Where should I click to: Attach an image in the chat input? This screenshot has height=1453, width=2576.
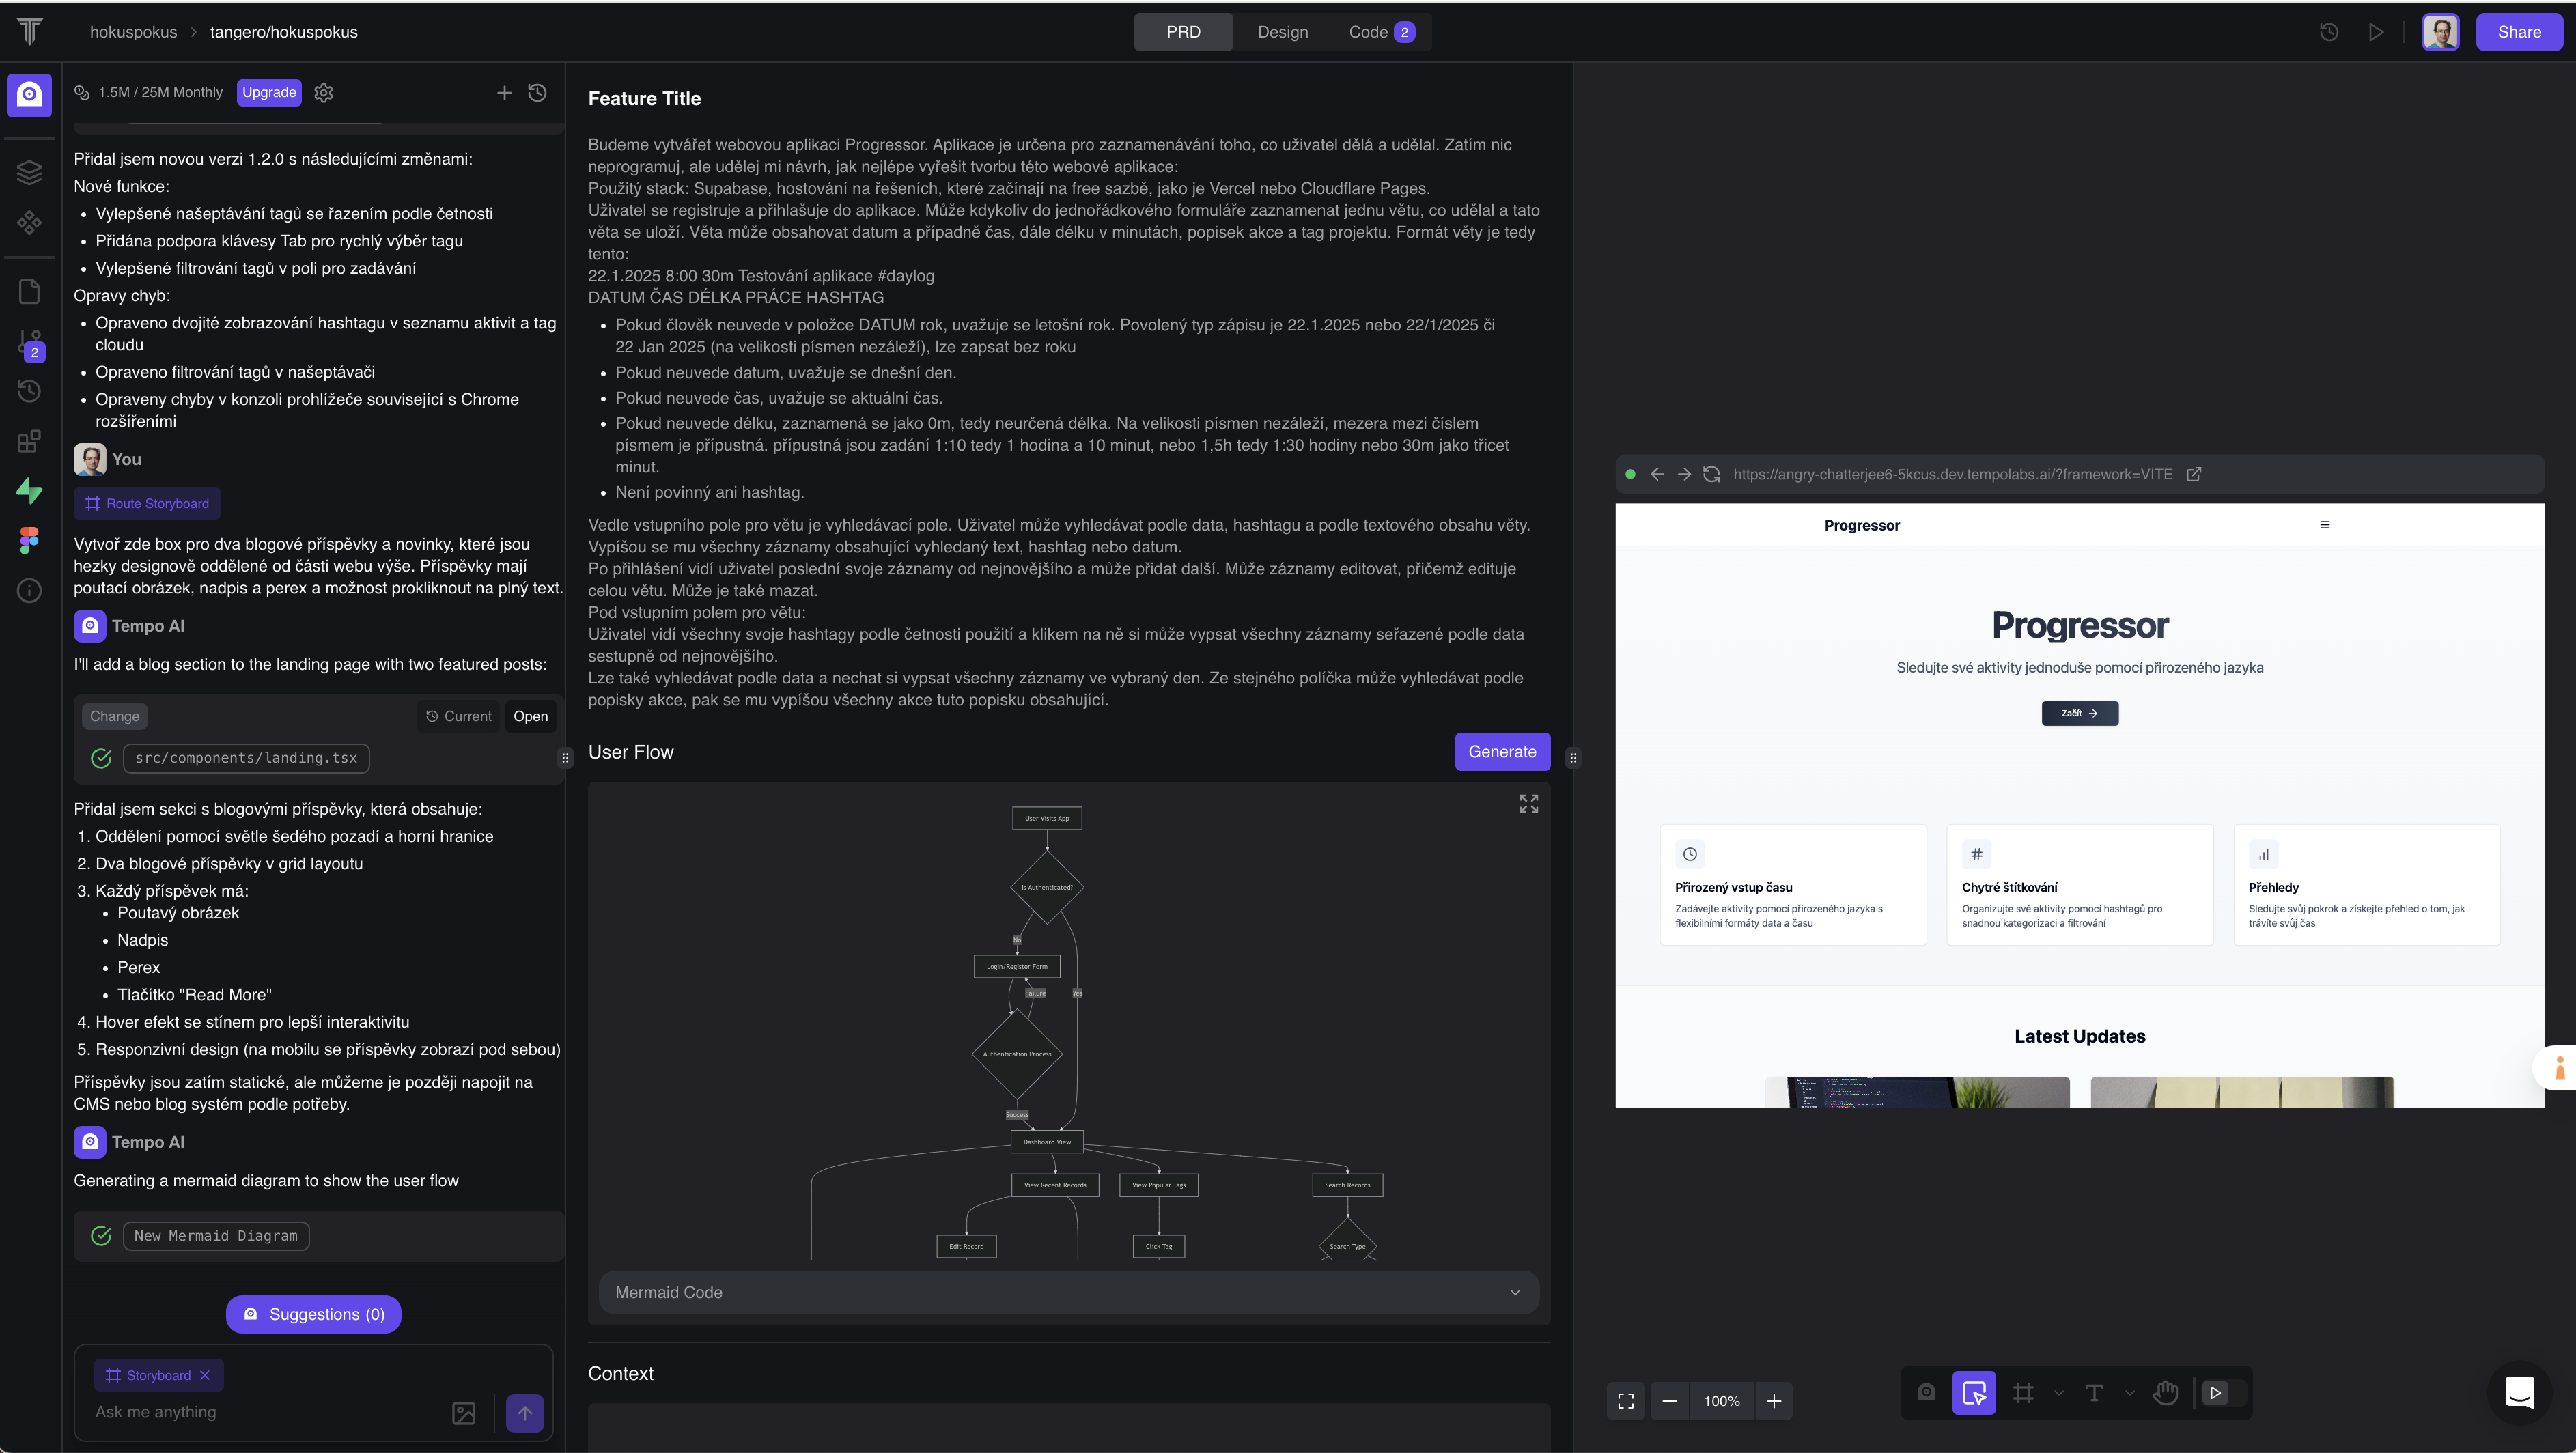(464, 1412)
